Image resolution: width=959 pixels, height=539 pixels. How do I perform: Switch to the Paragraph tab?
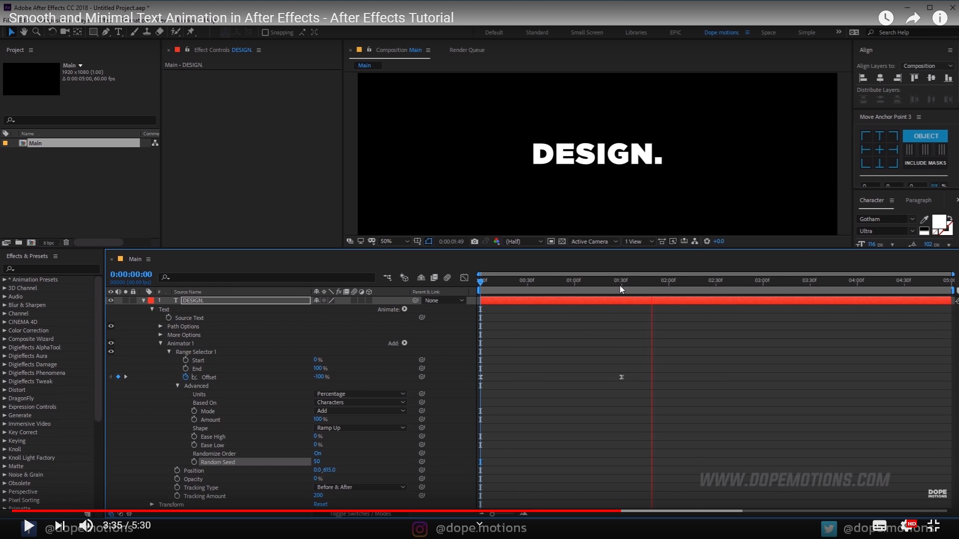click(918, 200)
